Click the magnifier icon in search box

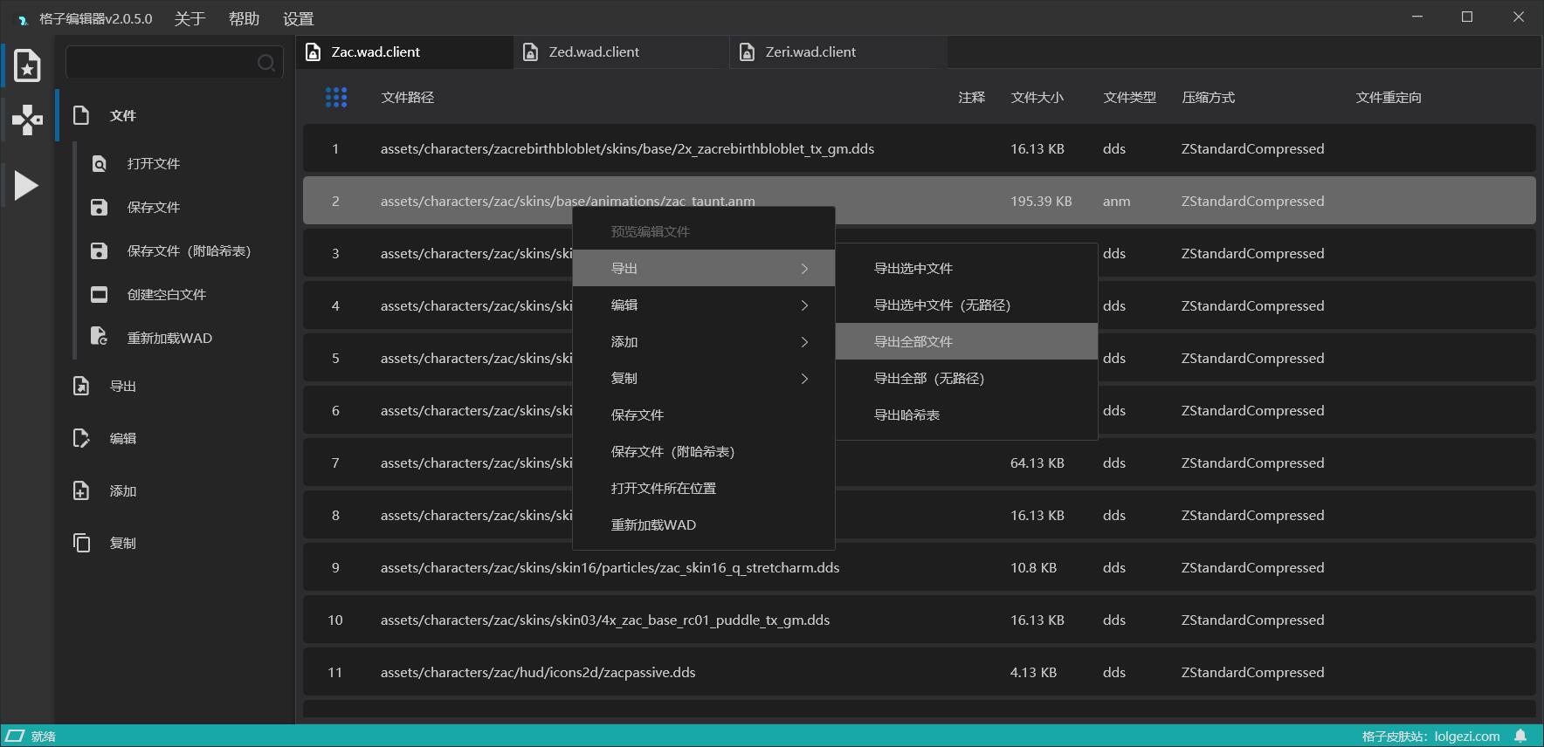point(265,63)
